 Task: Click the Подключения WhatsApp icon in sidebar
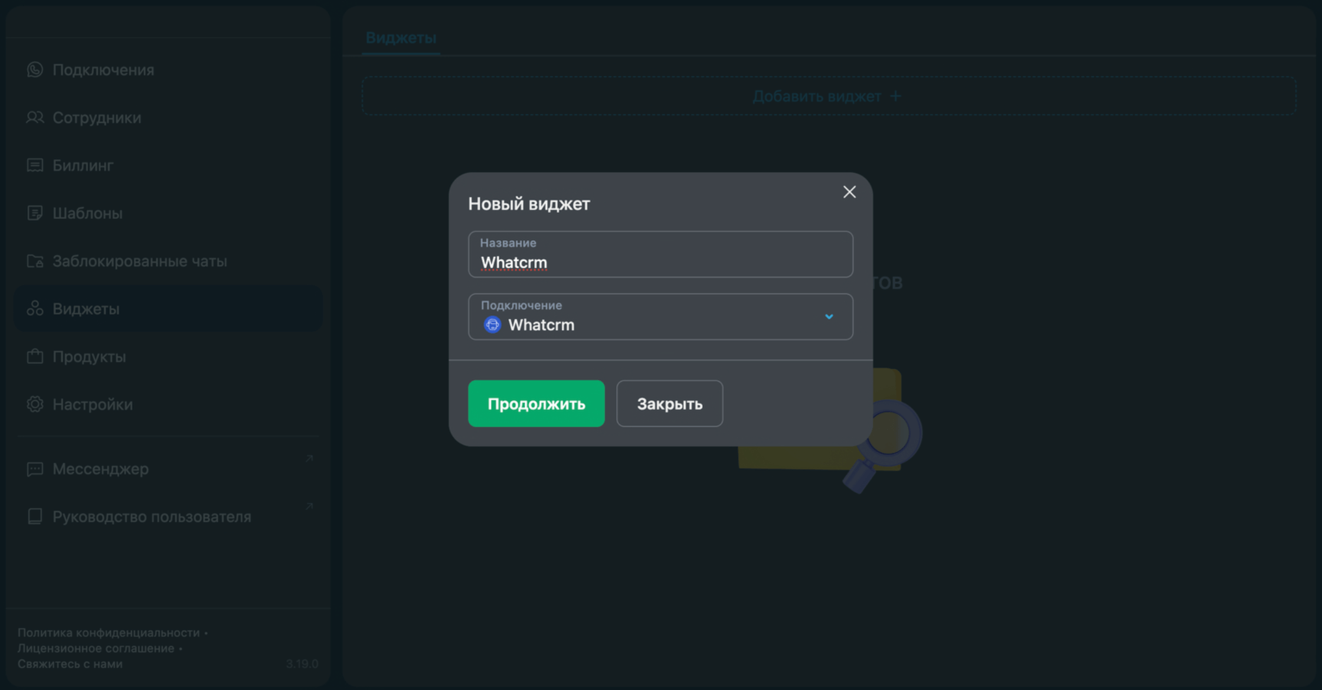(x=35, y=70)
